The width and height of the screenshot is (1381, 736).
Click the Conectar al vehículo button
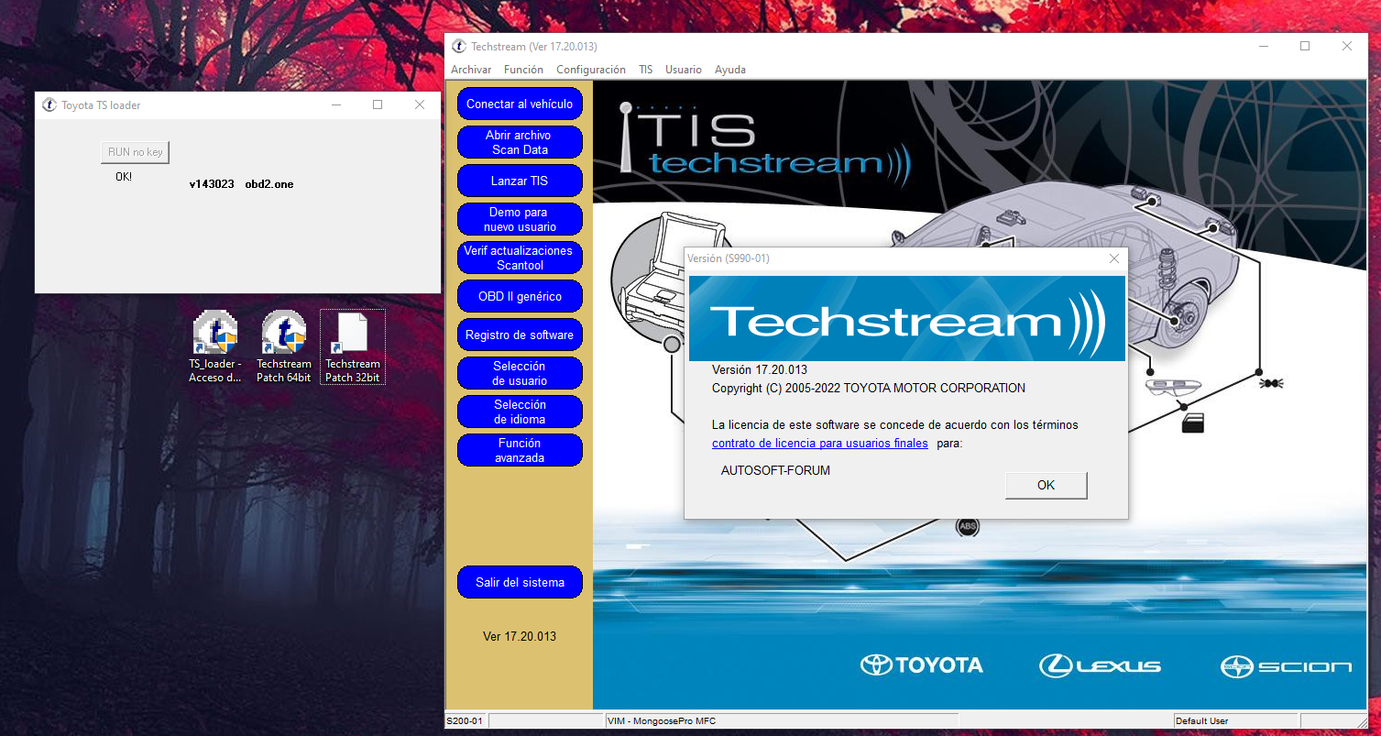(520, 104)
